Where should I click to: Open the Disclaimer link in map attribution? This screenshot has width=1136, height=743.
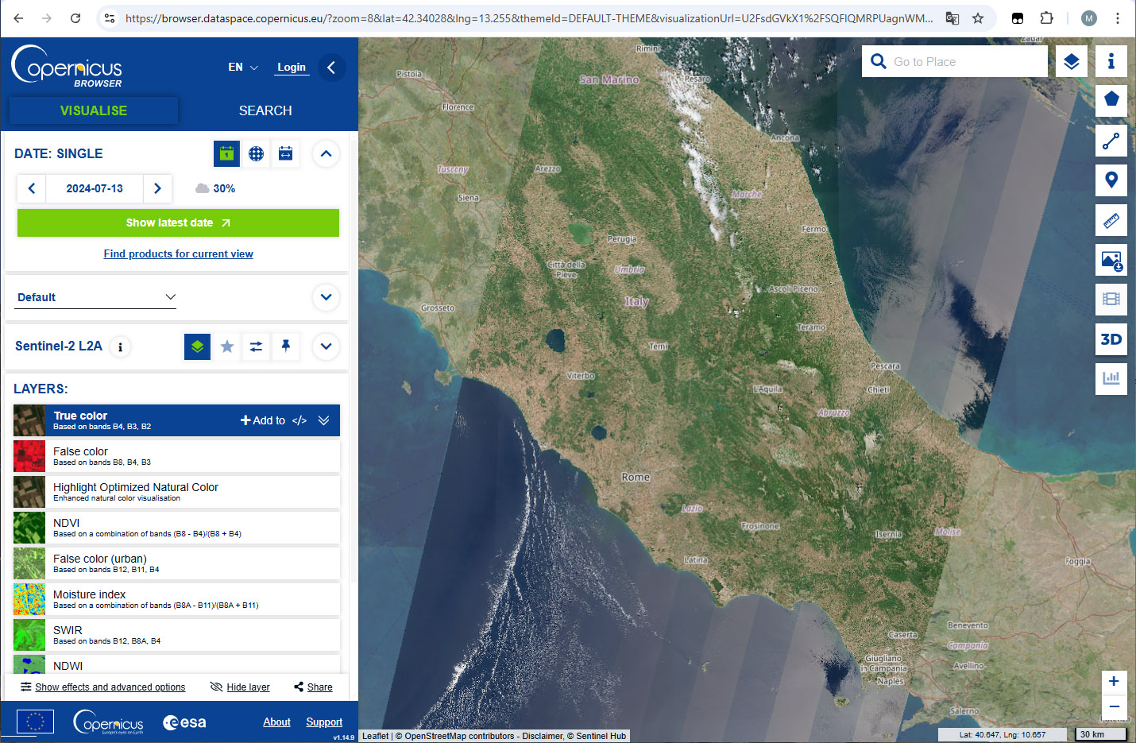[x=543, y=736]
